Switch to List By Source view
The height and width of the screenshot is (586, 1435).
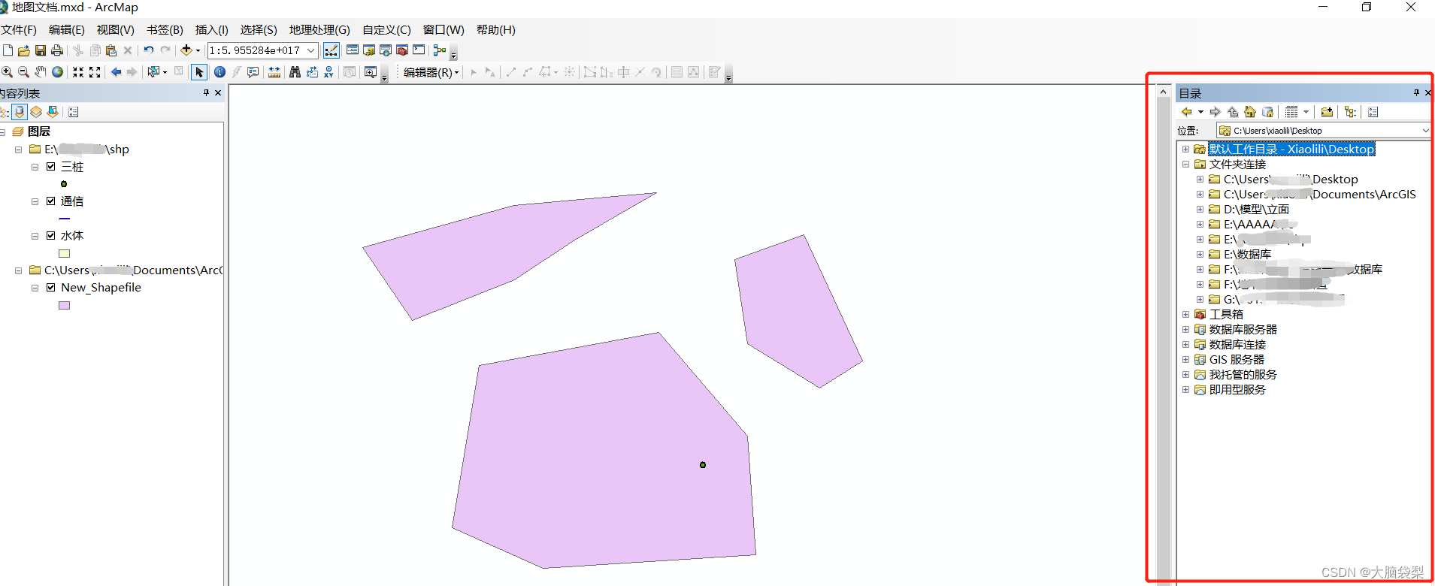tap(20, 112)
